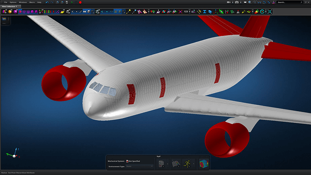
Task: Open the checklist model checks icon
Action: [161, 164]
